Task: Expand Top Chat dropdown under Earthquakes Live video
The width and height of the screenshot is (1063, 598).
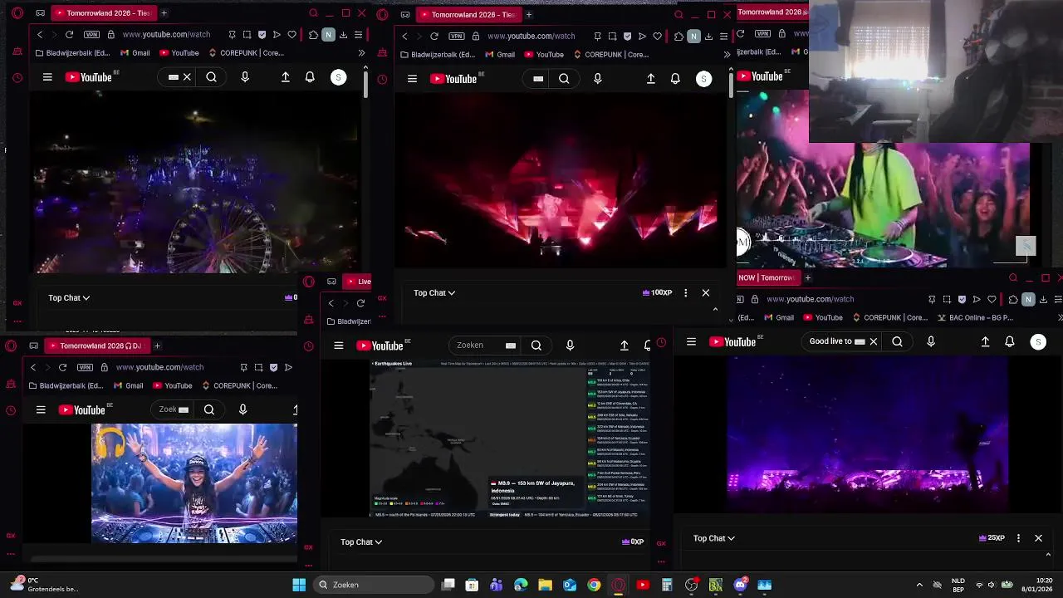Action: point(361,542)
